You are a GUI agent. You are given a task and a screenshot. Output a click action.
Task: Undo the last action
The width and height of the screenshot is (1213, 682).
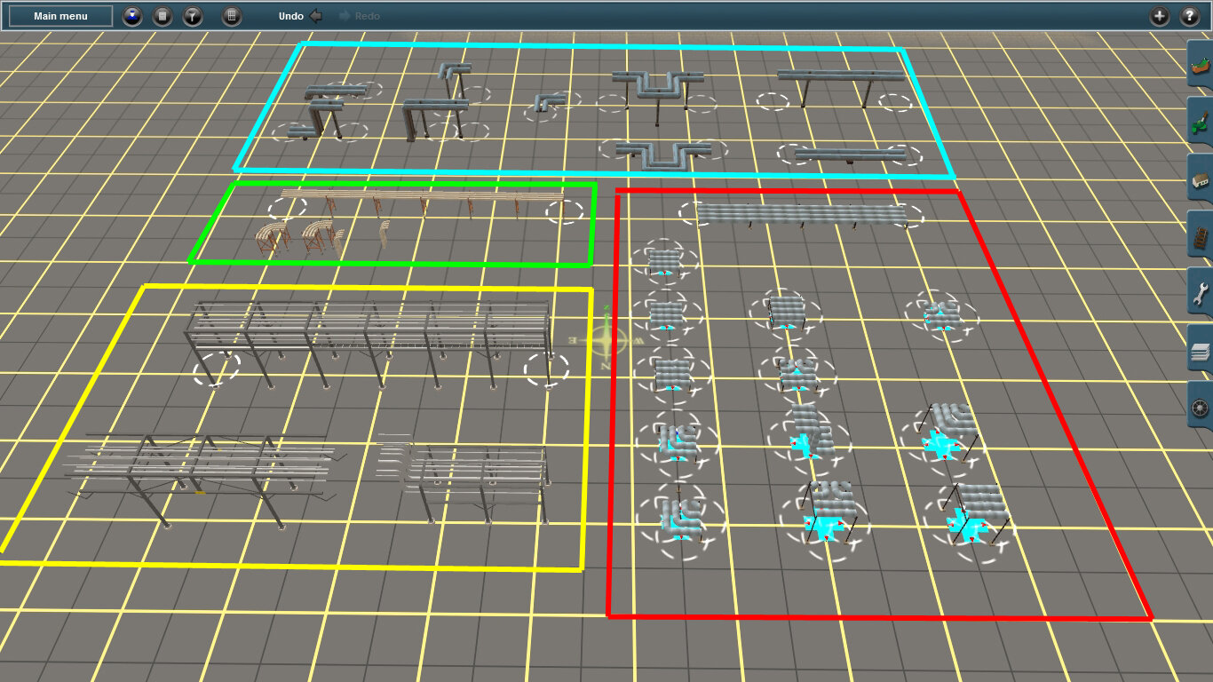click(300, 16)
